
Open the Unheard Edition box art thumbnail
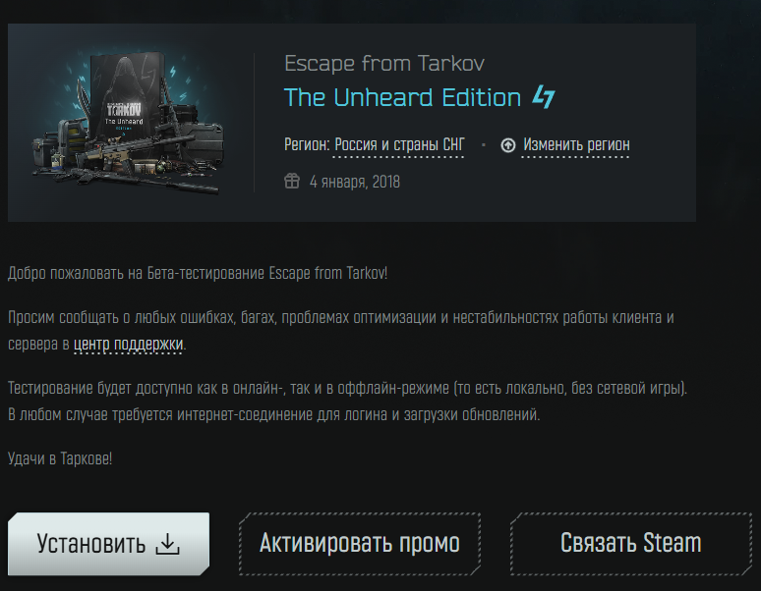[129, 122]
